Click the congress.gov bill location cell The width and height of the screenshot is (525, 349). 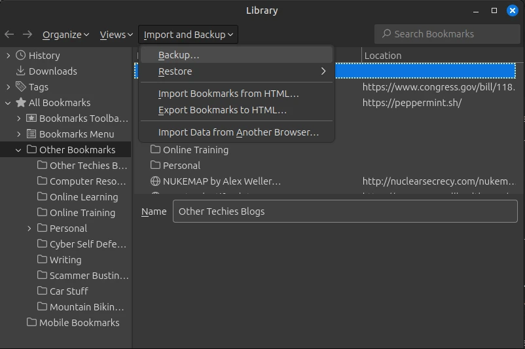tap(439, 87)
